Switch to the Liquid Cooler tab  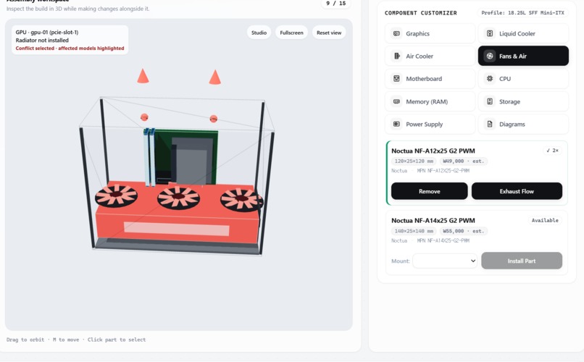tap(523, 33)
